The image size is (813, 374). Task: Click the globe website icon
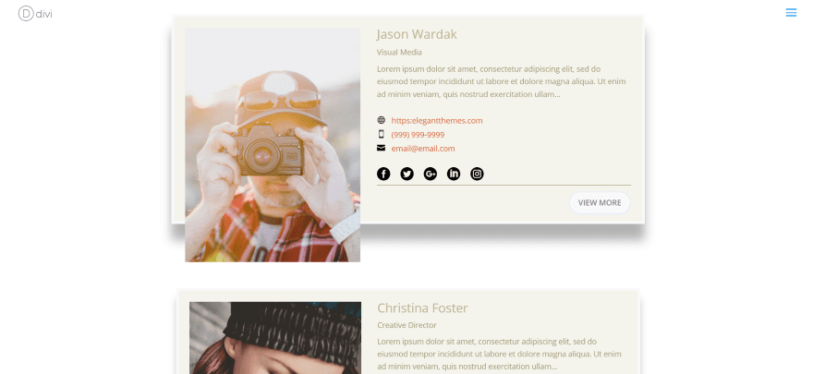coord(381,120)
